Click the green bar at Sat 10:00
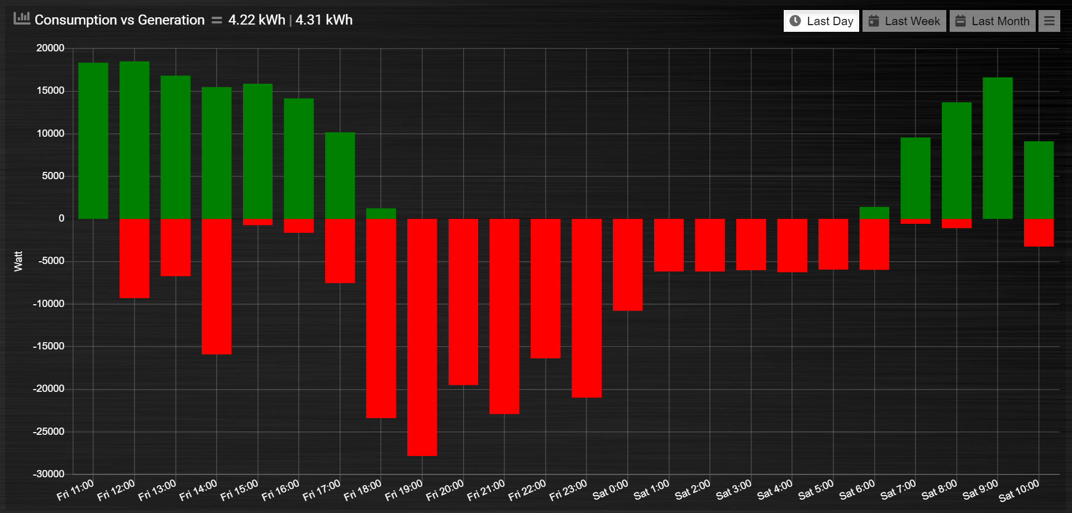The width and height of the screenshot is (1072, 513). (1039, 180)
